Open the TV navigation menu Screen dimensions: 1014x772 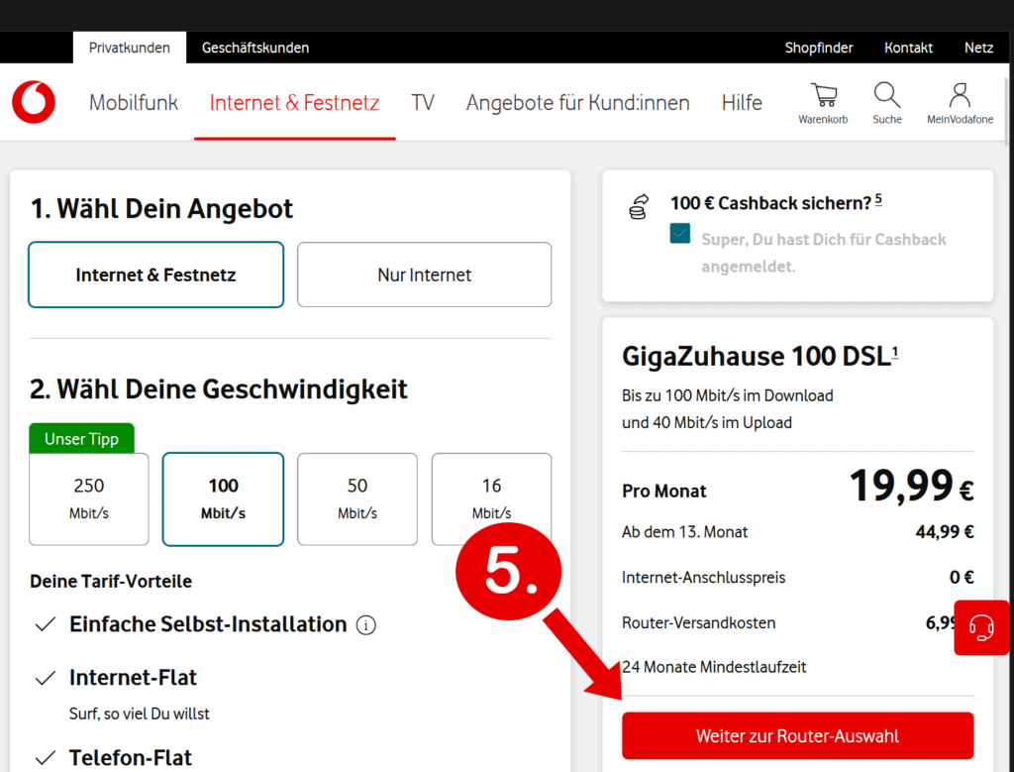(423, 102)
